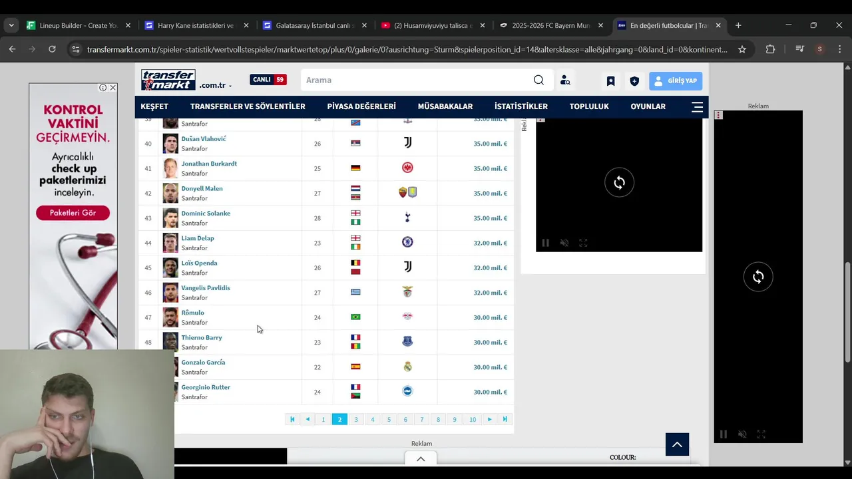
Task: Open the browser extensions icon
Action: point(770,49)
